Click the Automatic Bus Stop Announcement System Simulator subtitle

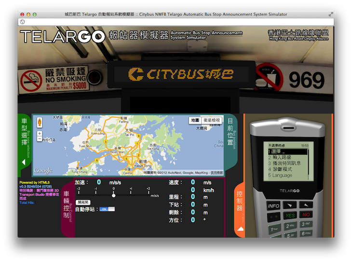tap(206, 35)
